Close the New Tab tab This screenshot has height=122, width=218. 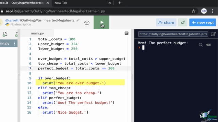coord(110,3)
